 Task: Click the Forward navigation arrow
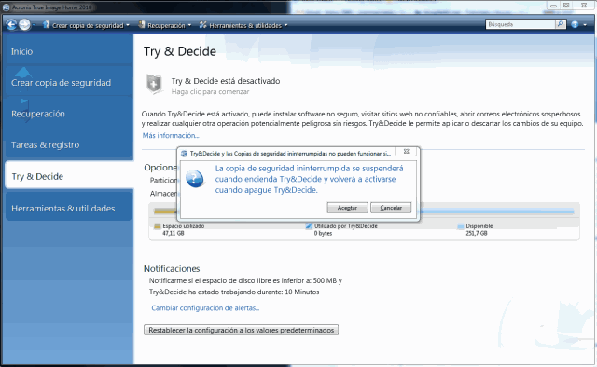click(x=24, y=25)
